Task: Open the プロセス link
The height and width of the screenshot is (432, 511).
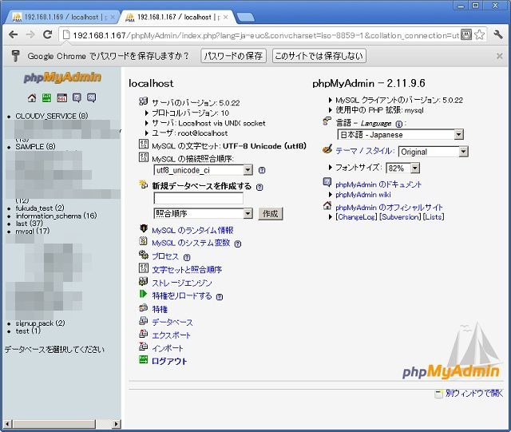Action: point(165,256)
